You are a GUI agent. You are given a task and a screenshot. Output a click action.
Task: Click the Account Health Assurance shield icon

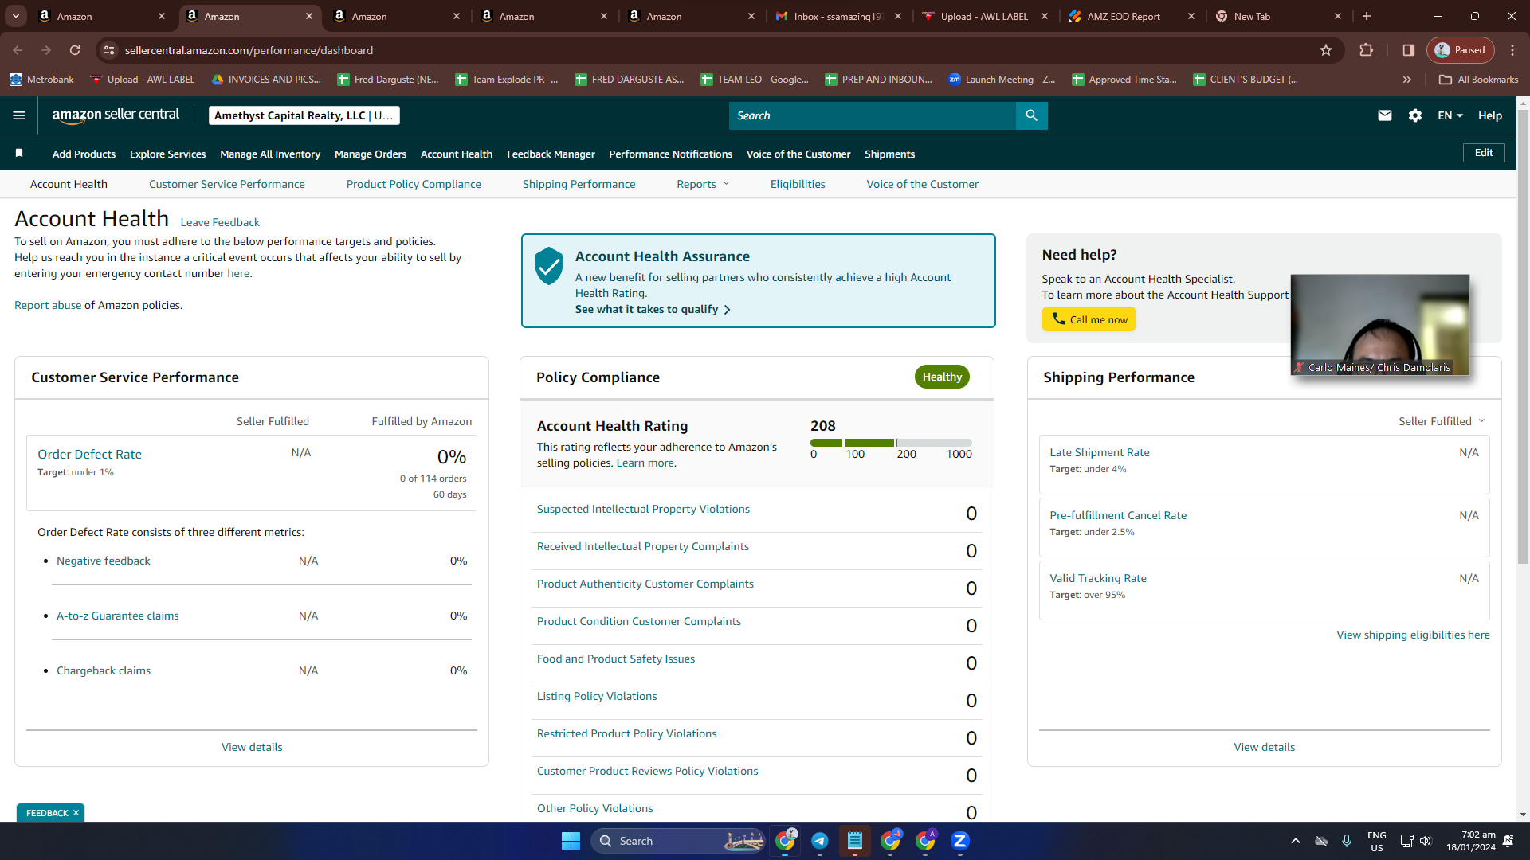(549, 265)
